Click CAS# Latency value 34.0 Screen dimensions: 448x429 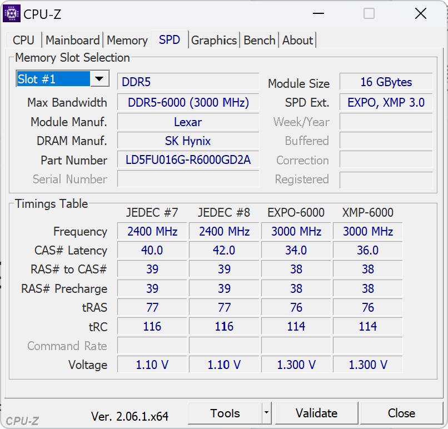point(296,250)
